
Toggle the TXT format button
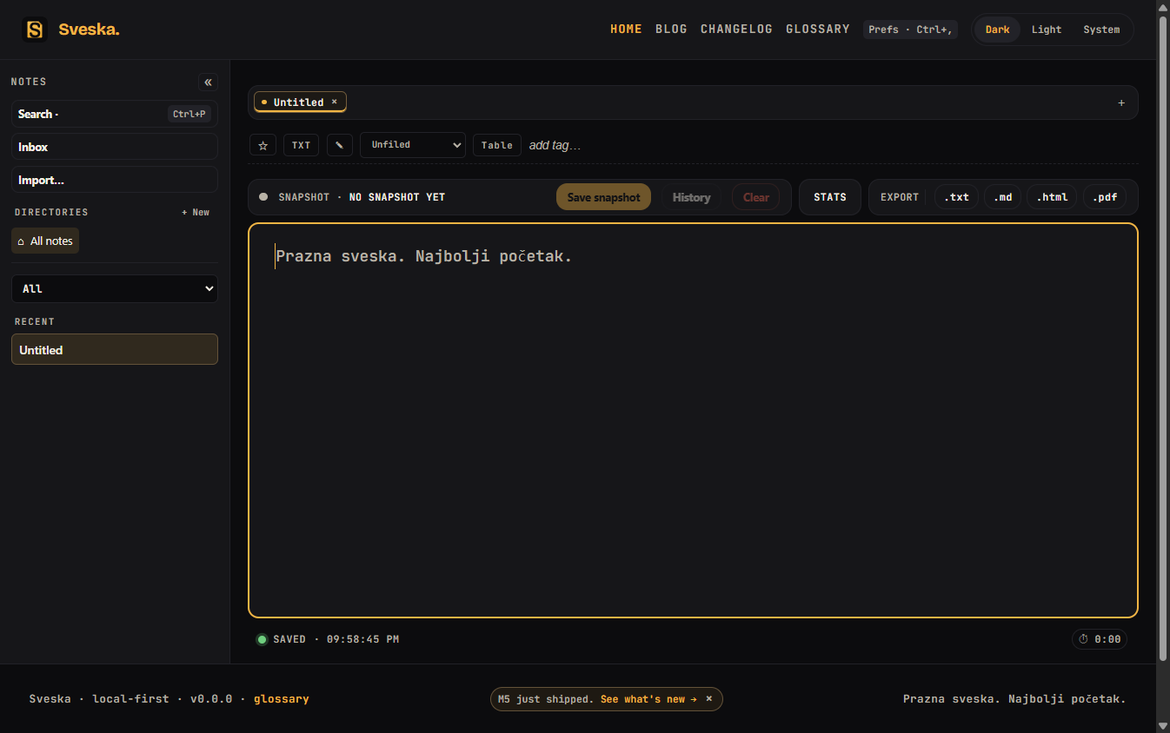coord(302,145)
